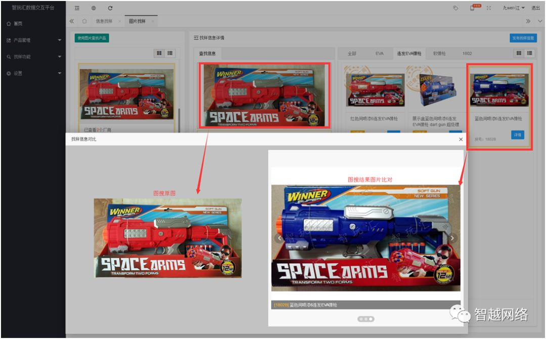
Task: Go to the home tab icon
Action: (84, 21)
